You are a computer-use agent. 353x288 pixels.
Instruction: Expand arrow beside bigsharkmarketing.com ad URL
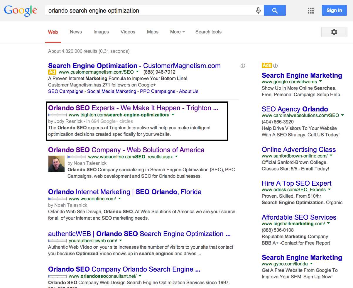[328, 223]
